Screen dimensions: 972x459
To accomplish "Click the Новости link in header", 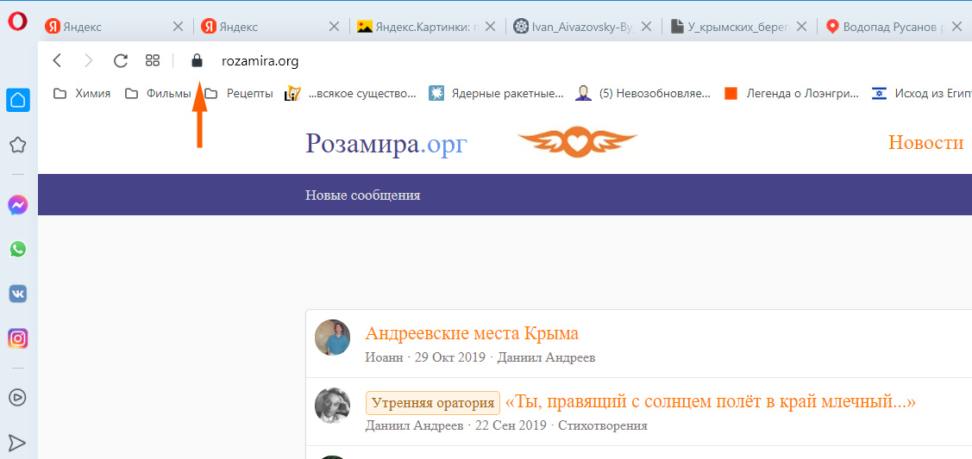I will click(x=925, y=143).
